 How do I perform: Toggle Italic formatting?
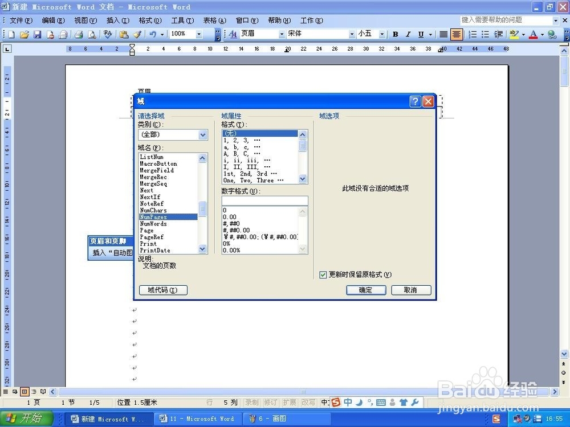[408, 34]
